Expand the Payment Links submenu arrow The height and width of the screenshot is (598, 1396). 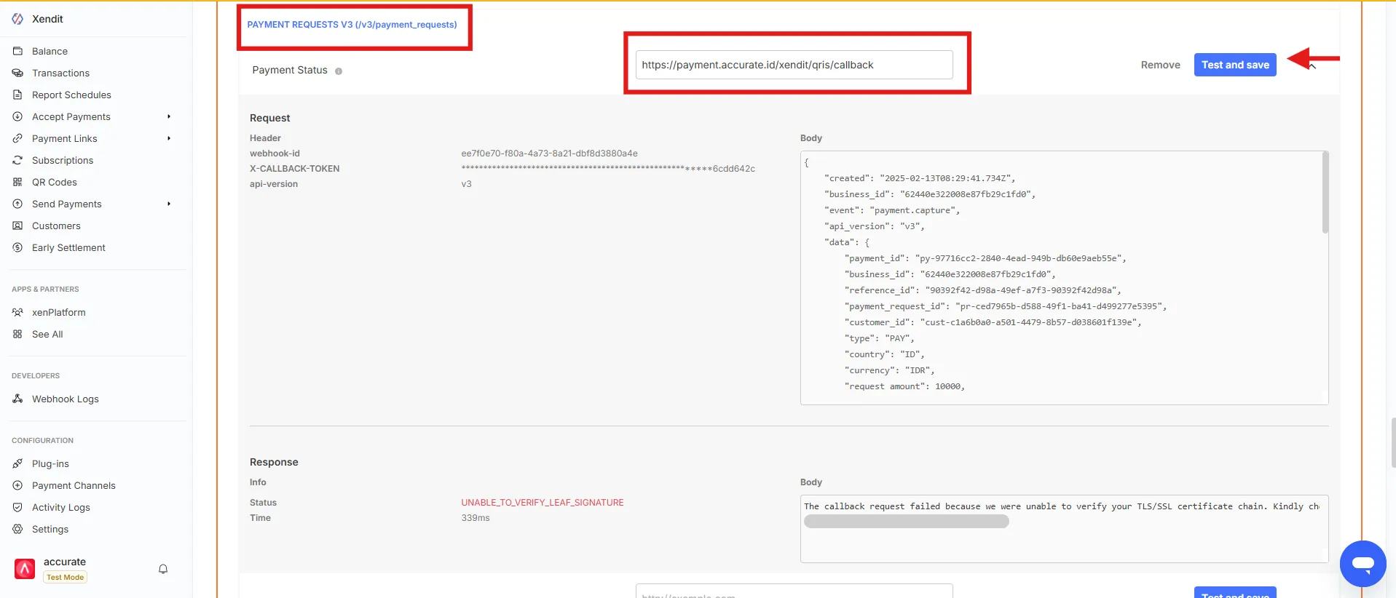coord(169,138)
